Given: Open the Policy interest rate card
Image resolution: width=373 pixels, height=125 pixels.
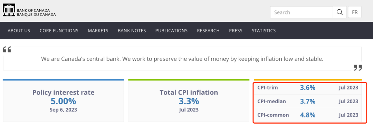Looking at the screenshot, I should click(63, 100).
